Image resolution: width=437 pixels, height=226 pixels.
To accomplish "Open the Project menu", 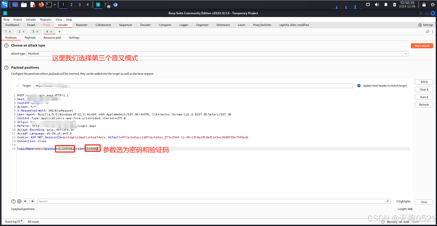I will (18, 20).
